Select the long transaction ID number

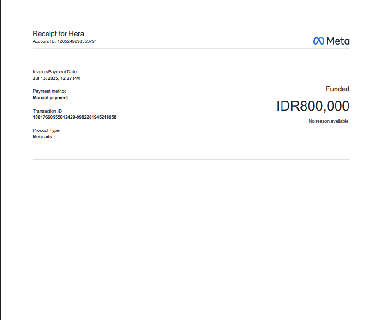pos(74,117)
